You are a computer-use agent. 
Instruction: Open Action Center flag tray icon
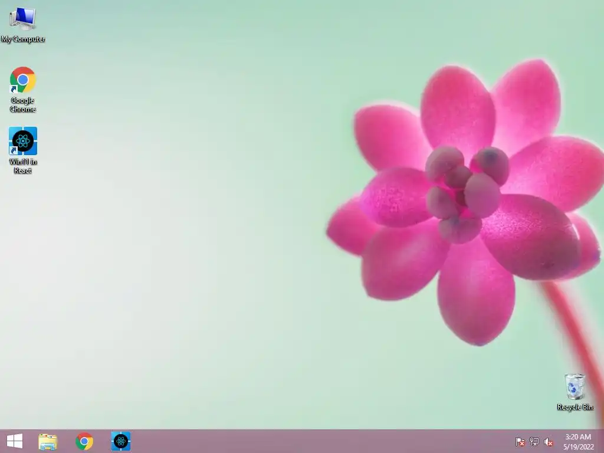520,441
